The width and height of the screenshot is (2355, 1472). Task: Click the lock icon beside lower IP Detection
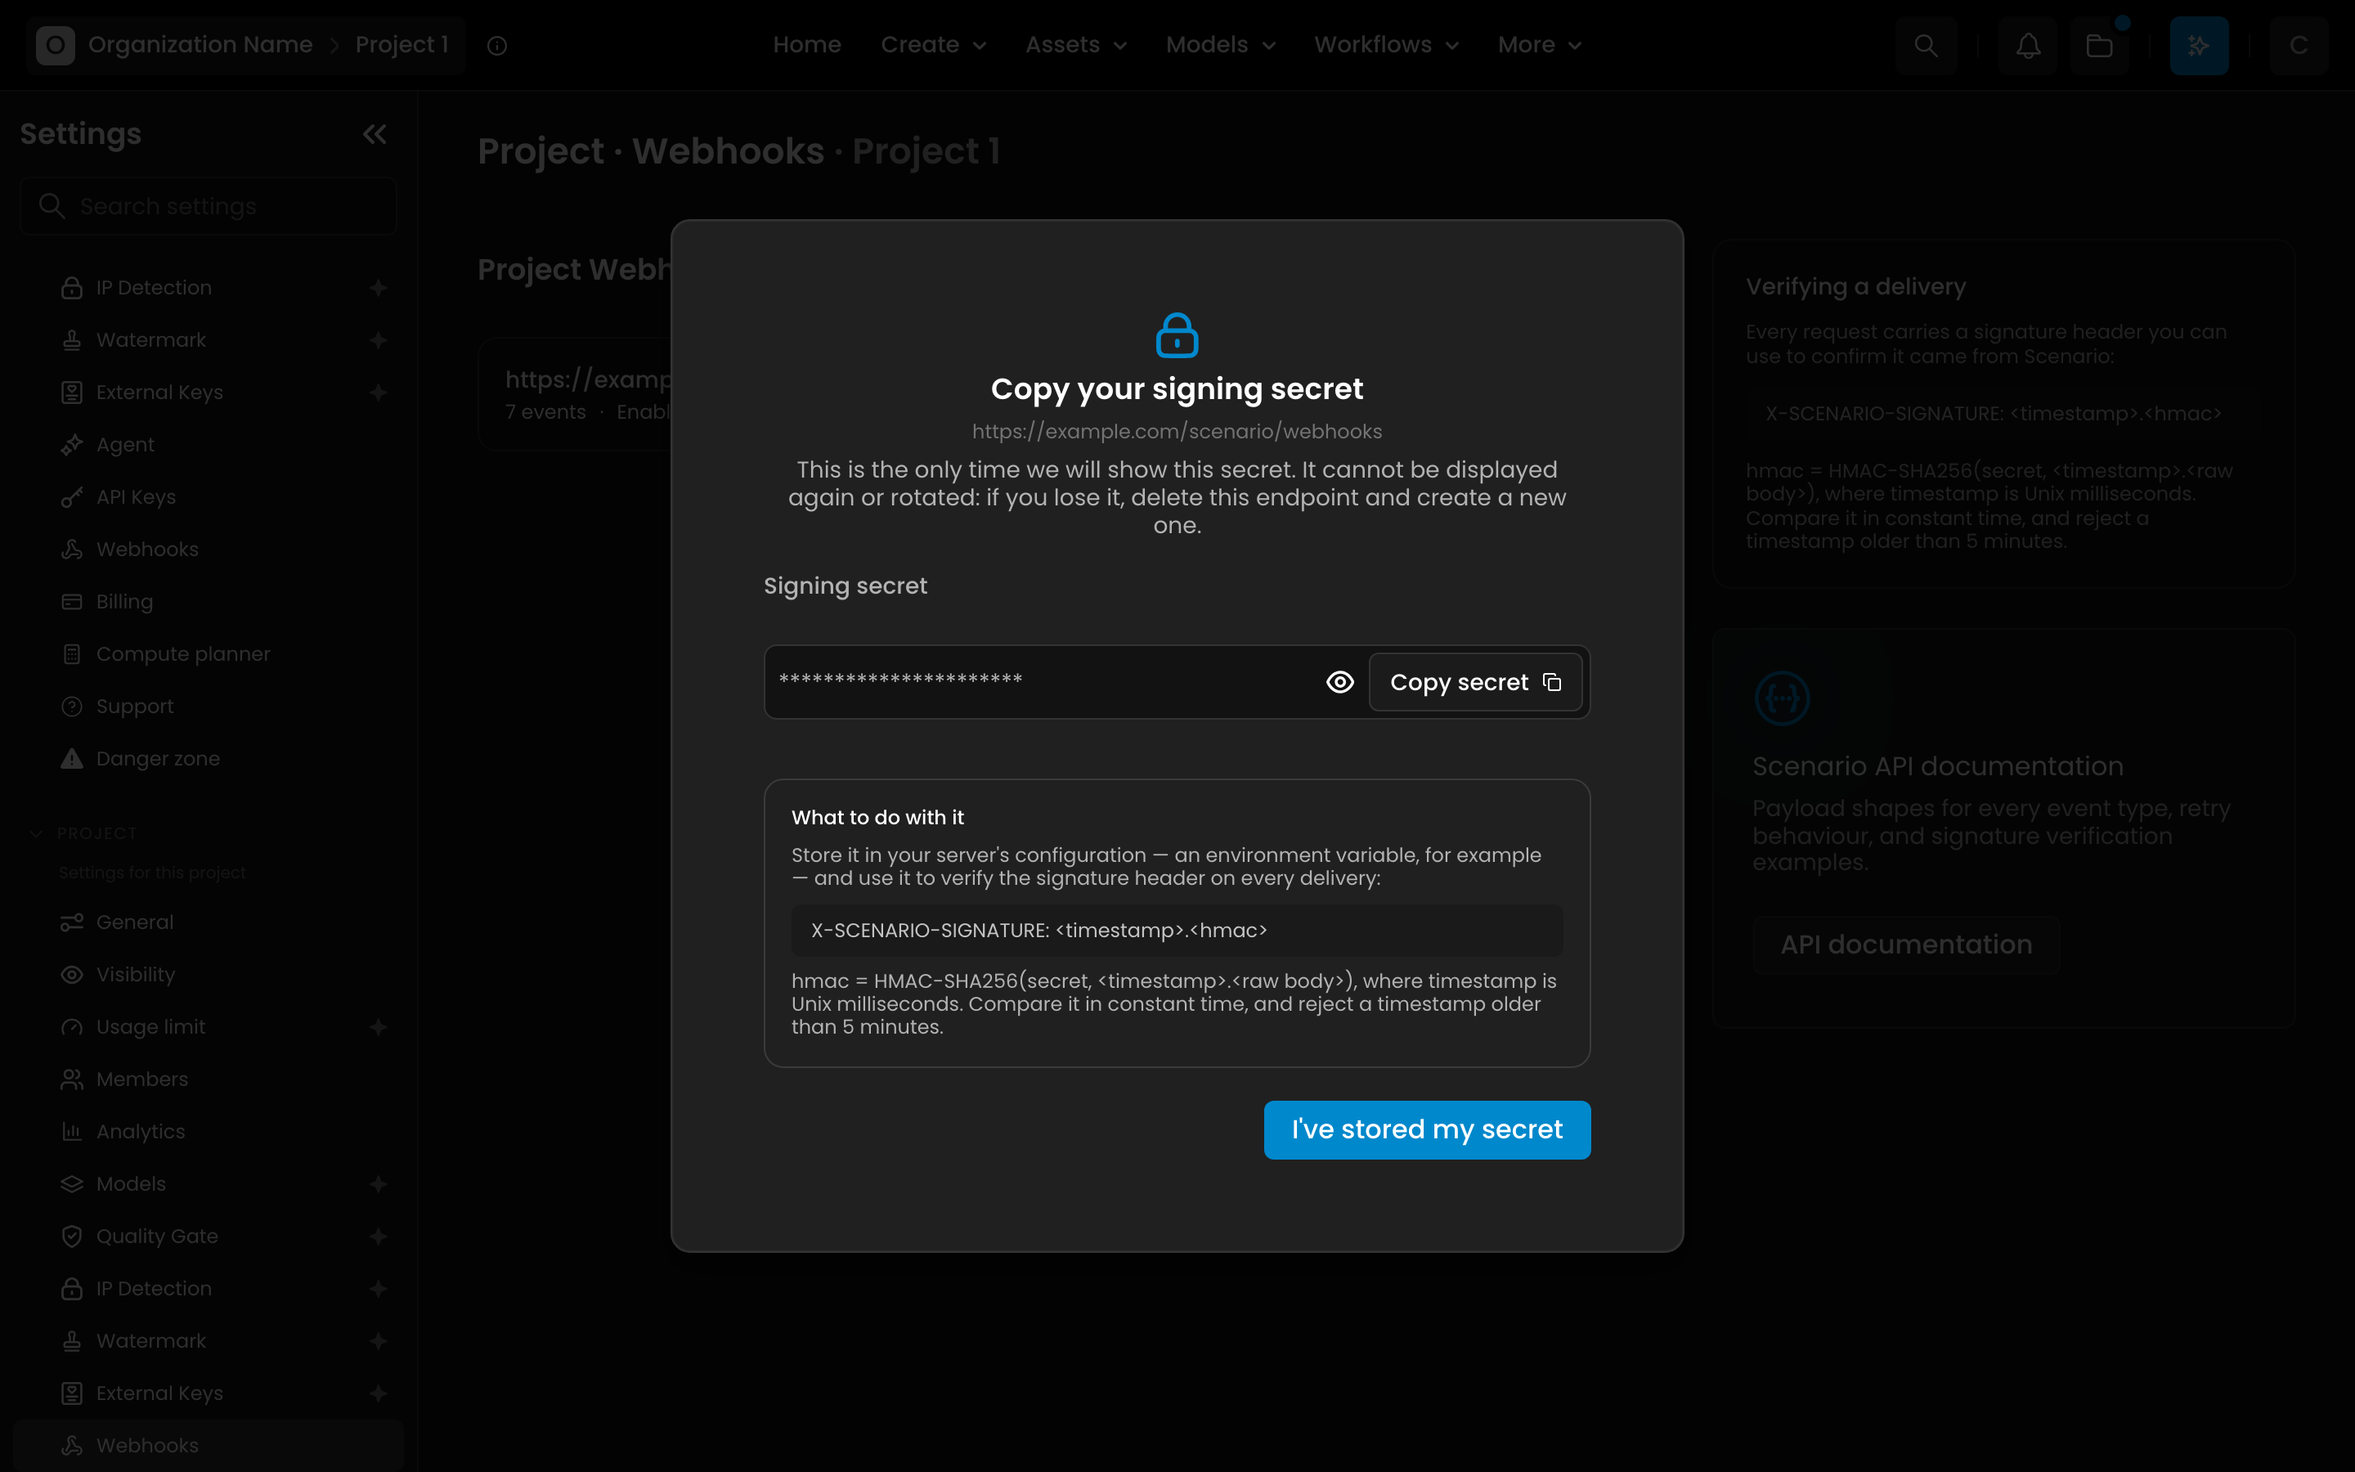[x=72, y=1289]
